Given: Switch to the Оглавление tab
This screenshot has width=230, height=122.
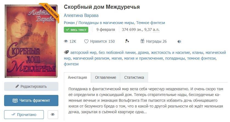Looking at the screenshot, I should pos(106,77).
